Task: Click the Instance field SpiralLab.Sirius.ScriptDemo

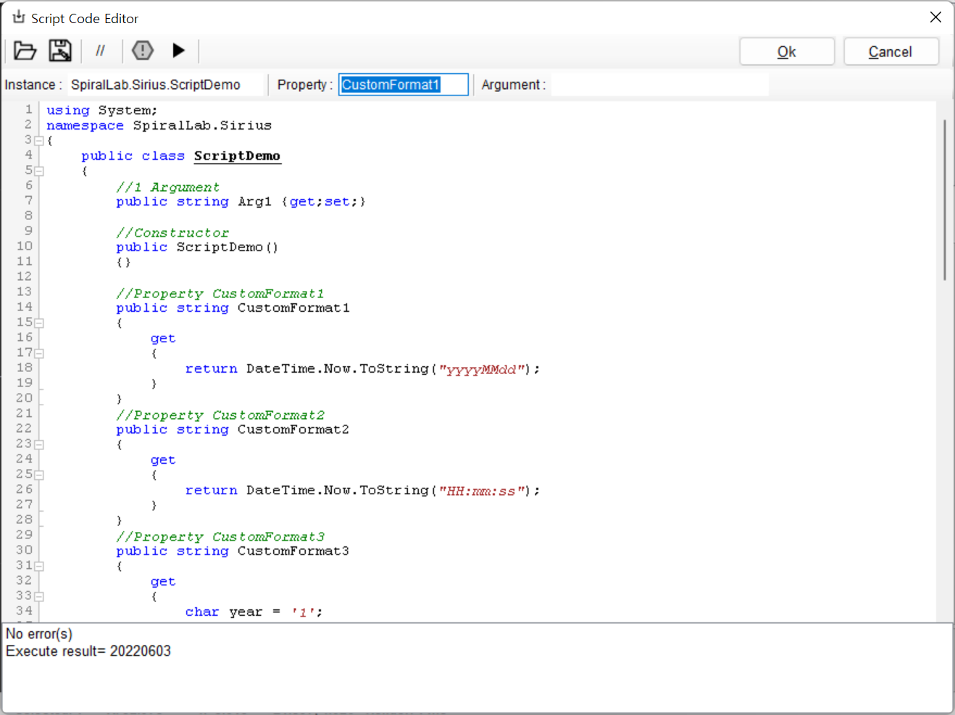Action: click(x=165, y=85)
